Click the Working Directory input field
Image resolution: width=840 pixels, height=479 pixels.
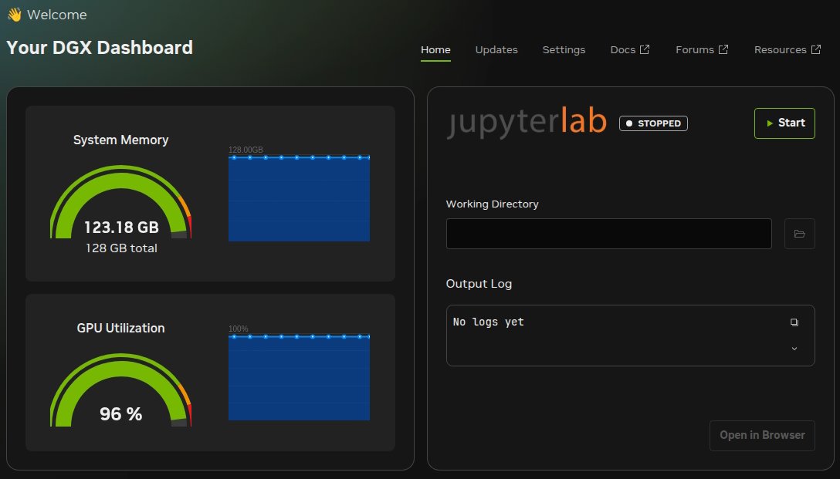608,234
